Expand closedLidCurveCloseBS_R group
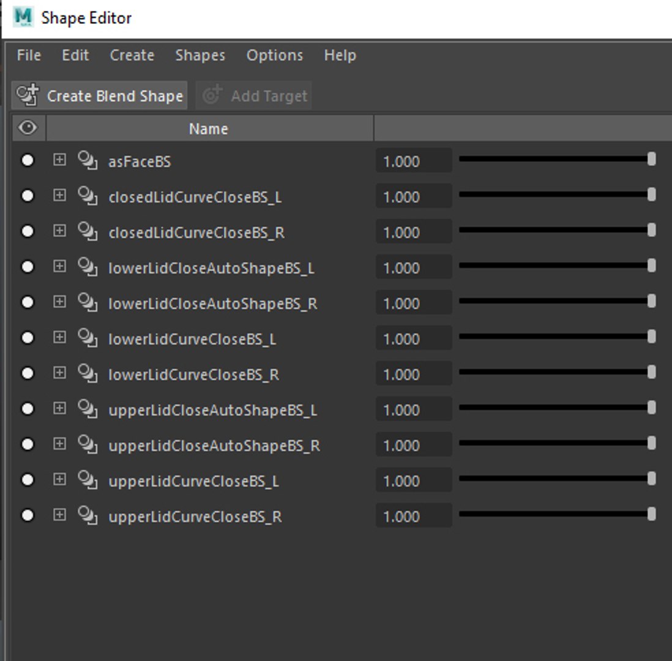 click(59, 231)
